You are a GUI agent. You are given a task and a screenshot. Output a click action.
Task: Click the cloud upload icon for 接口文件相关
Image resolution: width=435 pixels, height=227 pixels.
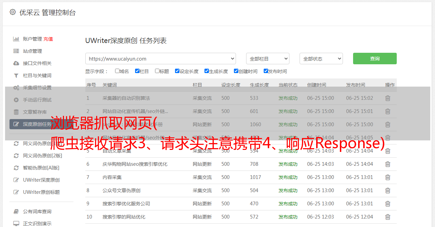pos(16,63)
